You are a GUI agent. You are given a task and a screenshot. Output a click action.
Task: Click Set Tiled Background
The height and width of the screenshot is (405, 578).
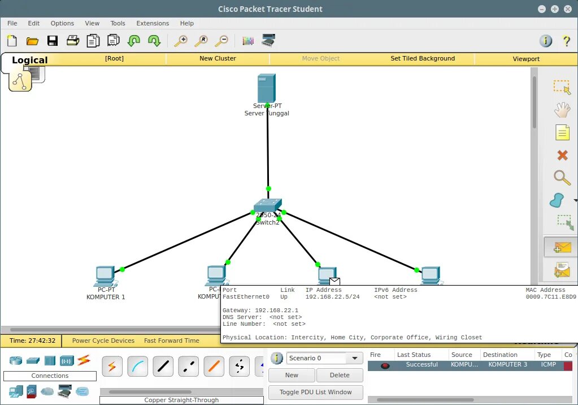(x=423, y=58)
